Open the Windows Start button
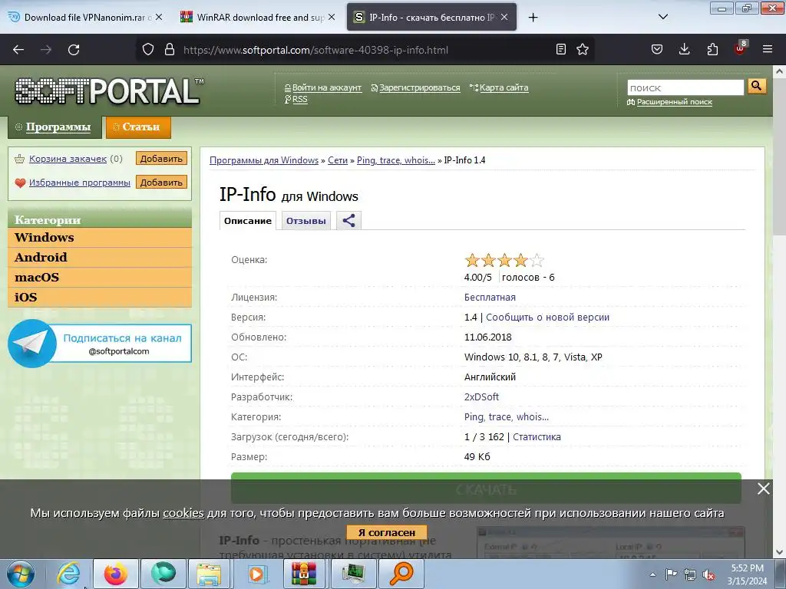Image resolution: width=786 pixels, height=589 pixels. (20, 574)
